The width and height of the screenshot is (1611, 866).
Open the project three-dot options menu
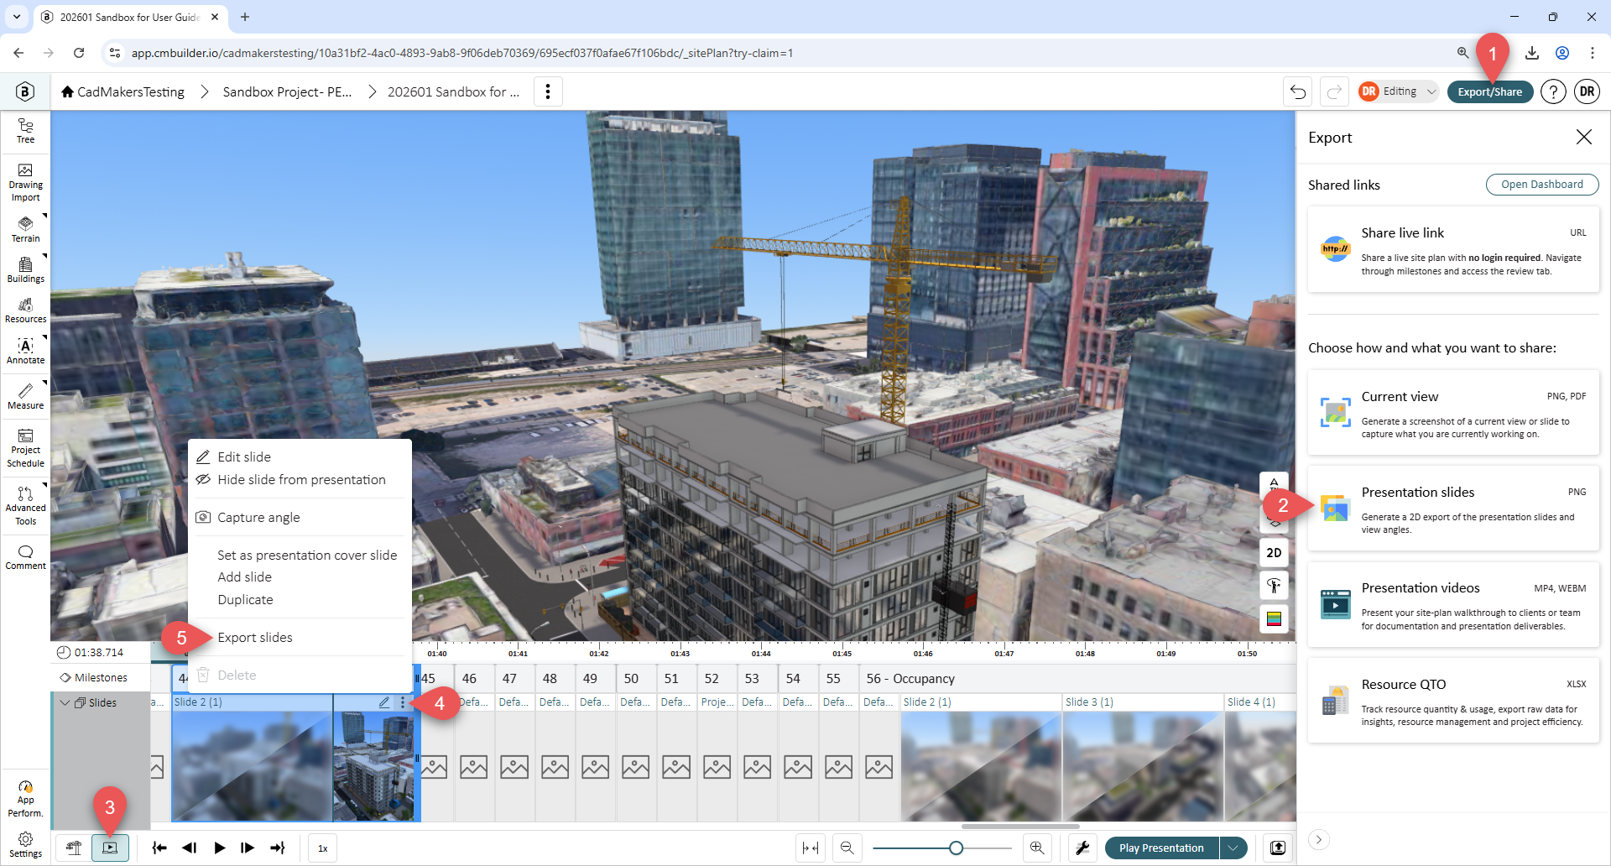[548, 91]
